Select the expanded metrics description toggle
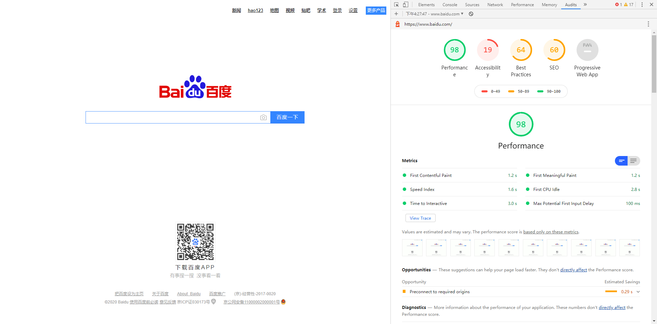 tap(634, 161)
